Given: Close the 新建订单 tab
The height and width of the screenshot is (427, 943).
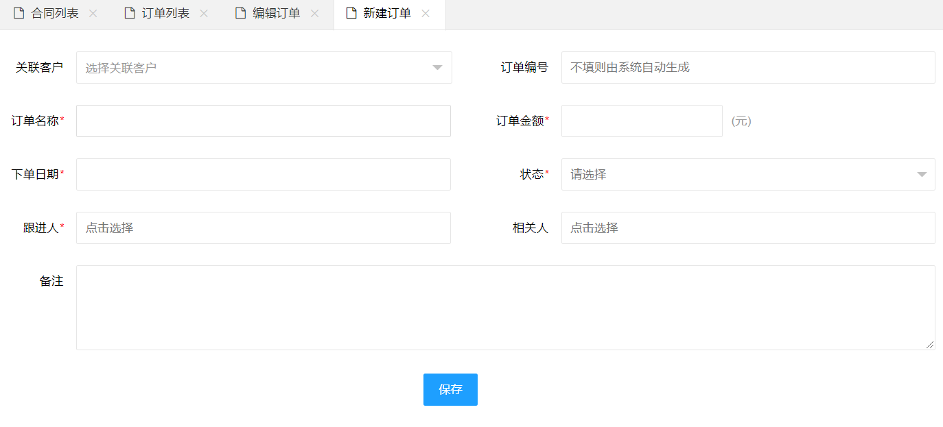Looking at the screenshot, I should pos(426,14).
